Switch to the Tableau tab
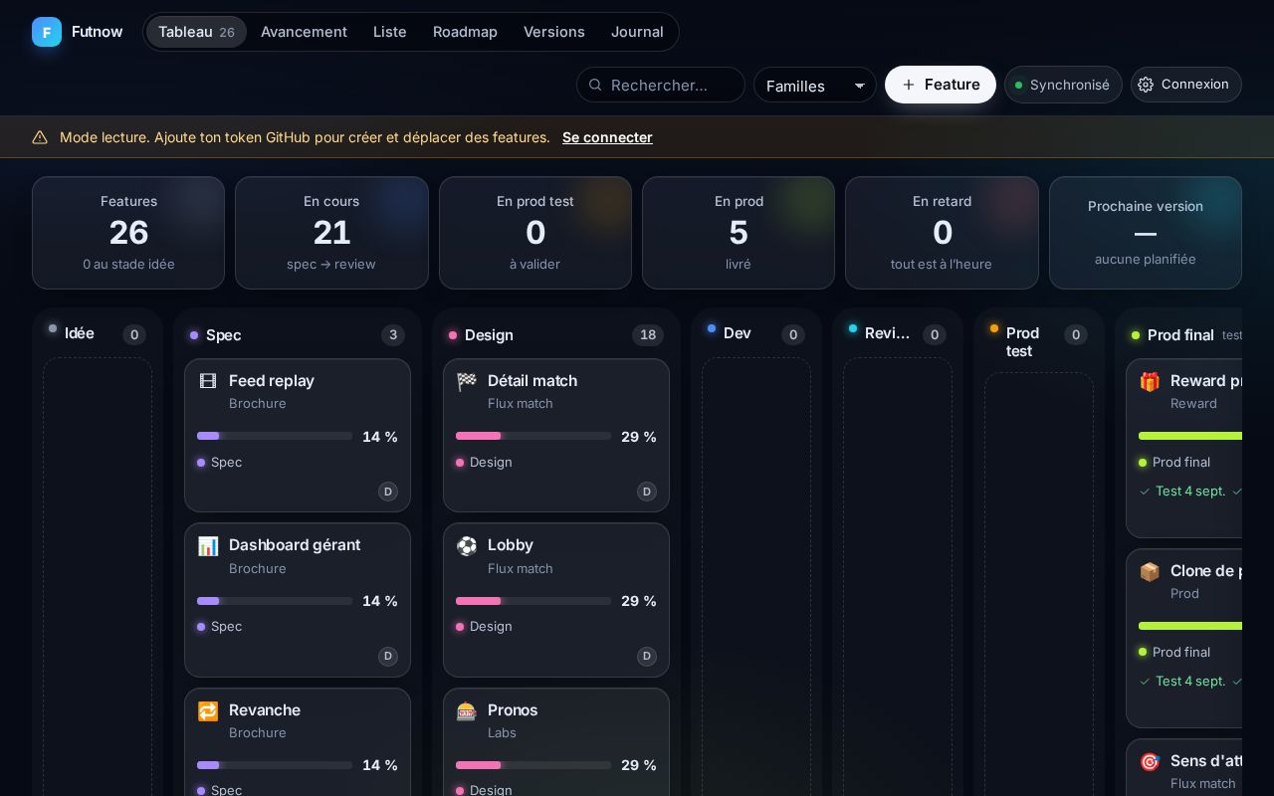1274x796 pixels. tap(196, 32)
